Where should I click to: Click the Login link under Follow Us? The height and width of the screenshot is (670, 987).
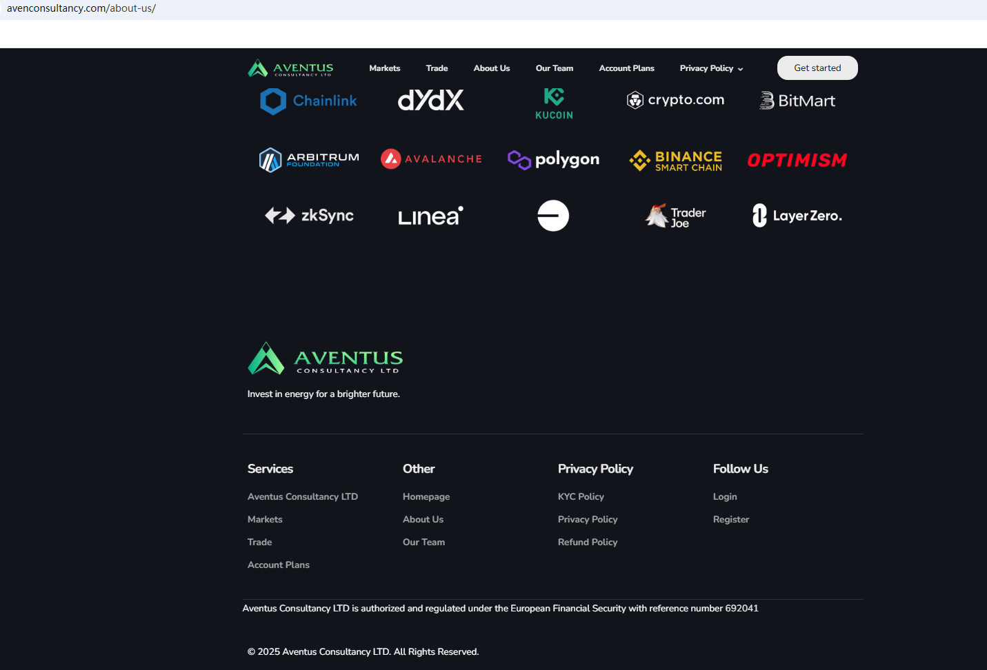pos(725,496)
